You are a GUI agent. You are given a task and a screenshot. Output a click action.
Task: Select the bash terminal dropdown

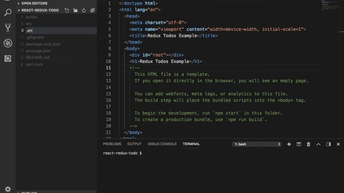point(257,144)
